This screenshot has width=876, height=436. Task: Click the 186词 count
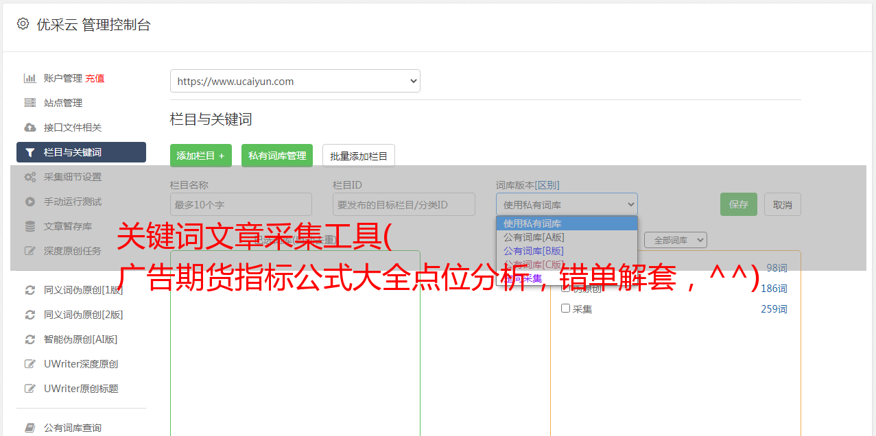[774, 289]
